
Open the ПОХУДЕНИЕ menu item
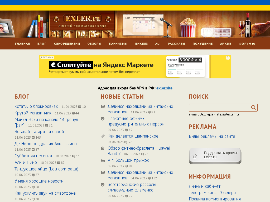(x=203, y=44)
